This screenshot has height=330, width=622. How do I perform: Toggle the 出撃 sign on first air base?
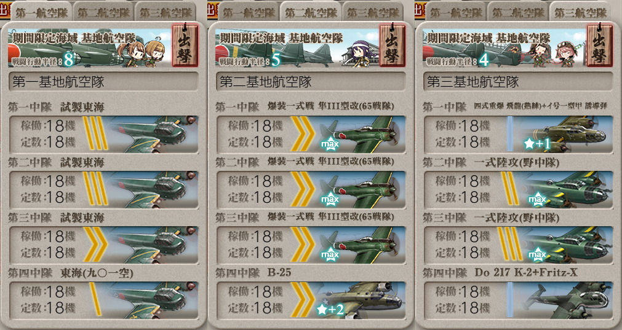click(x=185, y=45)
